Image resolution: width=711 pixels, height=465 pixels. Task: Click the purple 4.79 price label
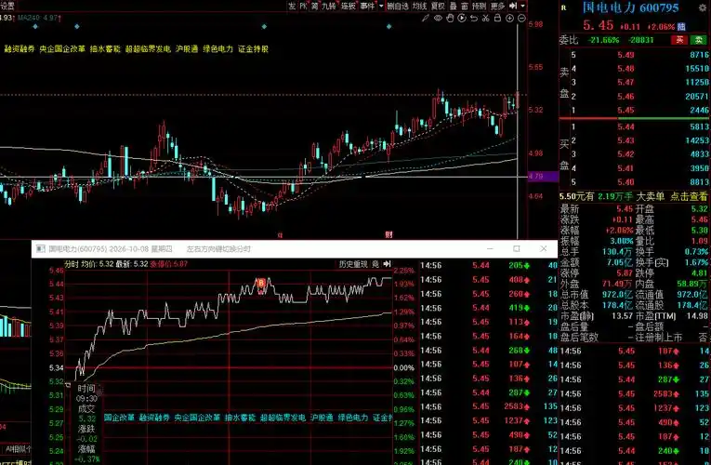[543, 176]
